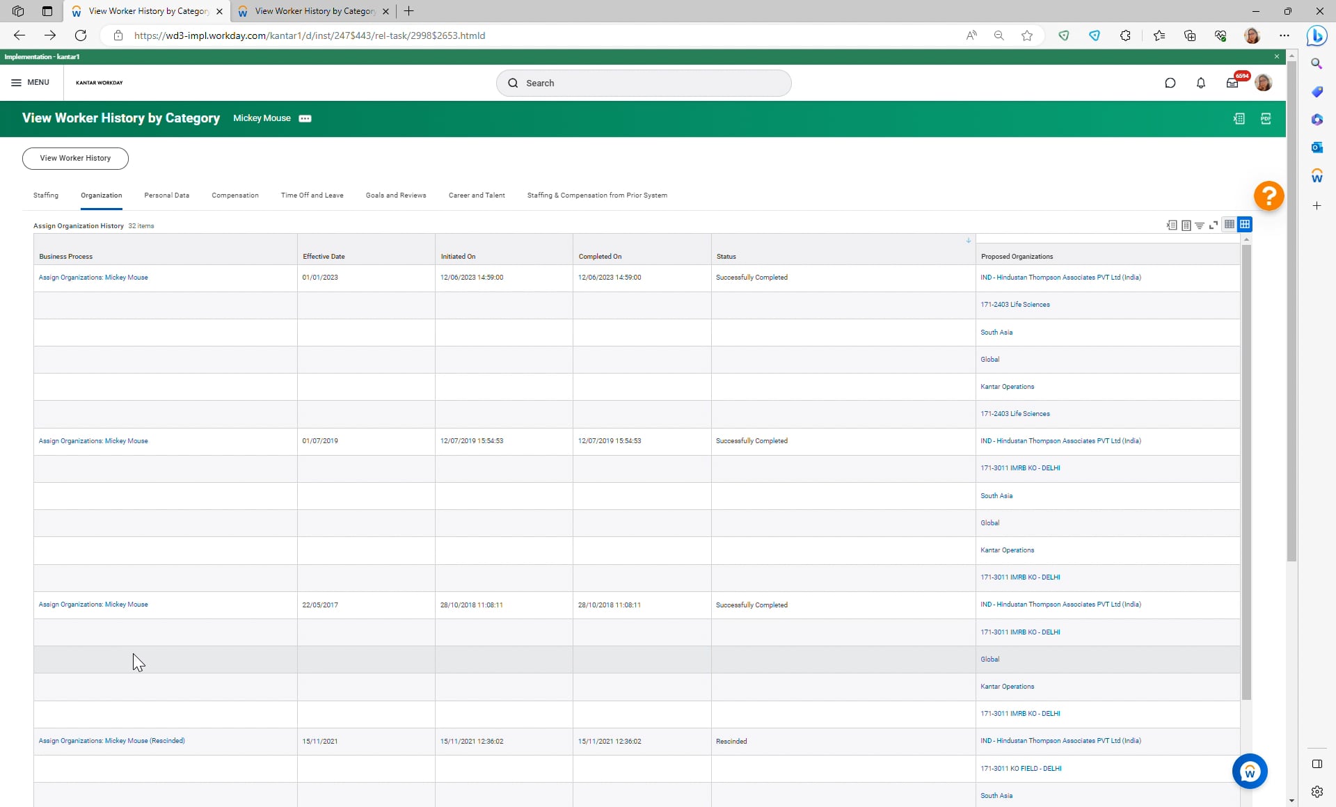Open Workday notifications bell

(1201, 83)
